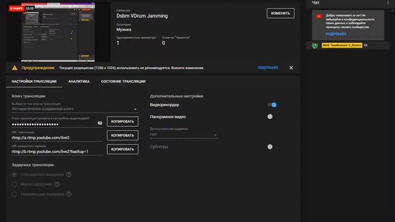Click the likes count 0
Viewport: 395px width, 222px height.
point(164,43)
